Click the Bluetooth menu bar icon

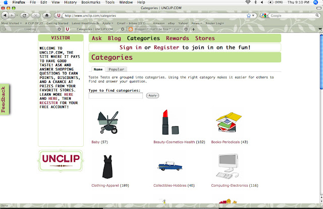(255, 2)
